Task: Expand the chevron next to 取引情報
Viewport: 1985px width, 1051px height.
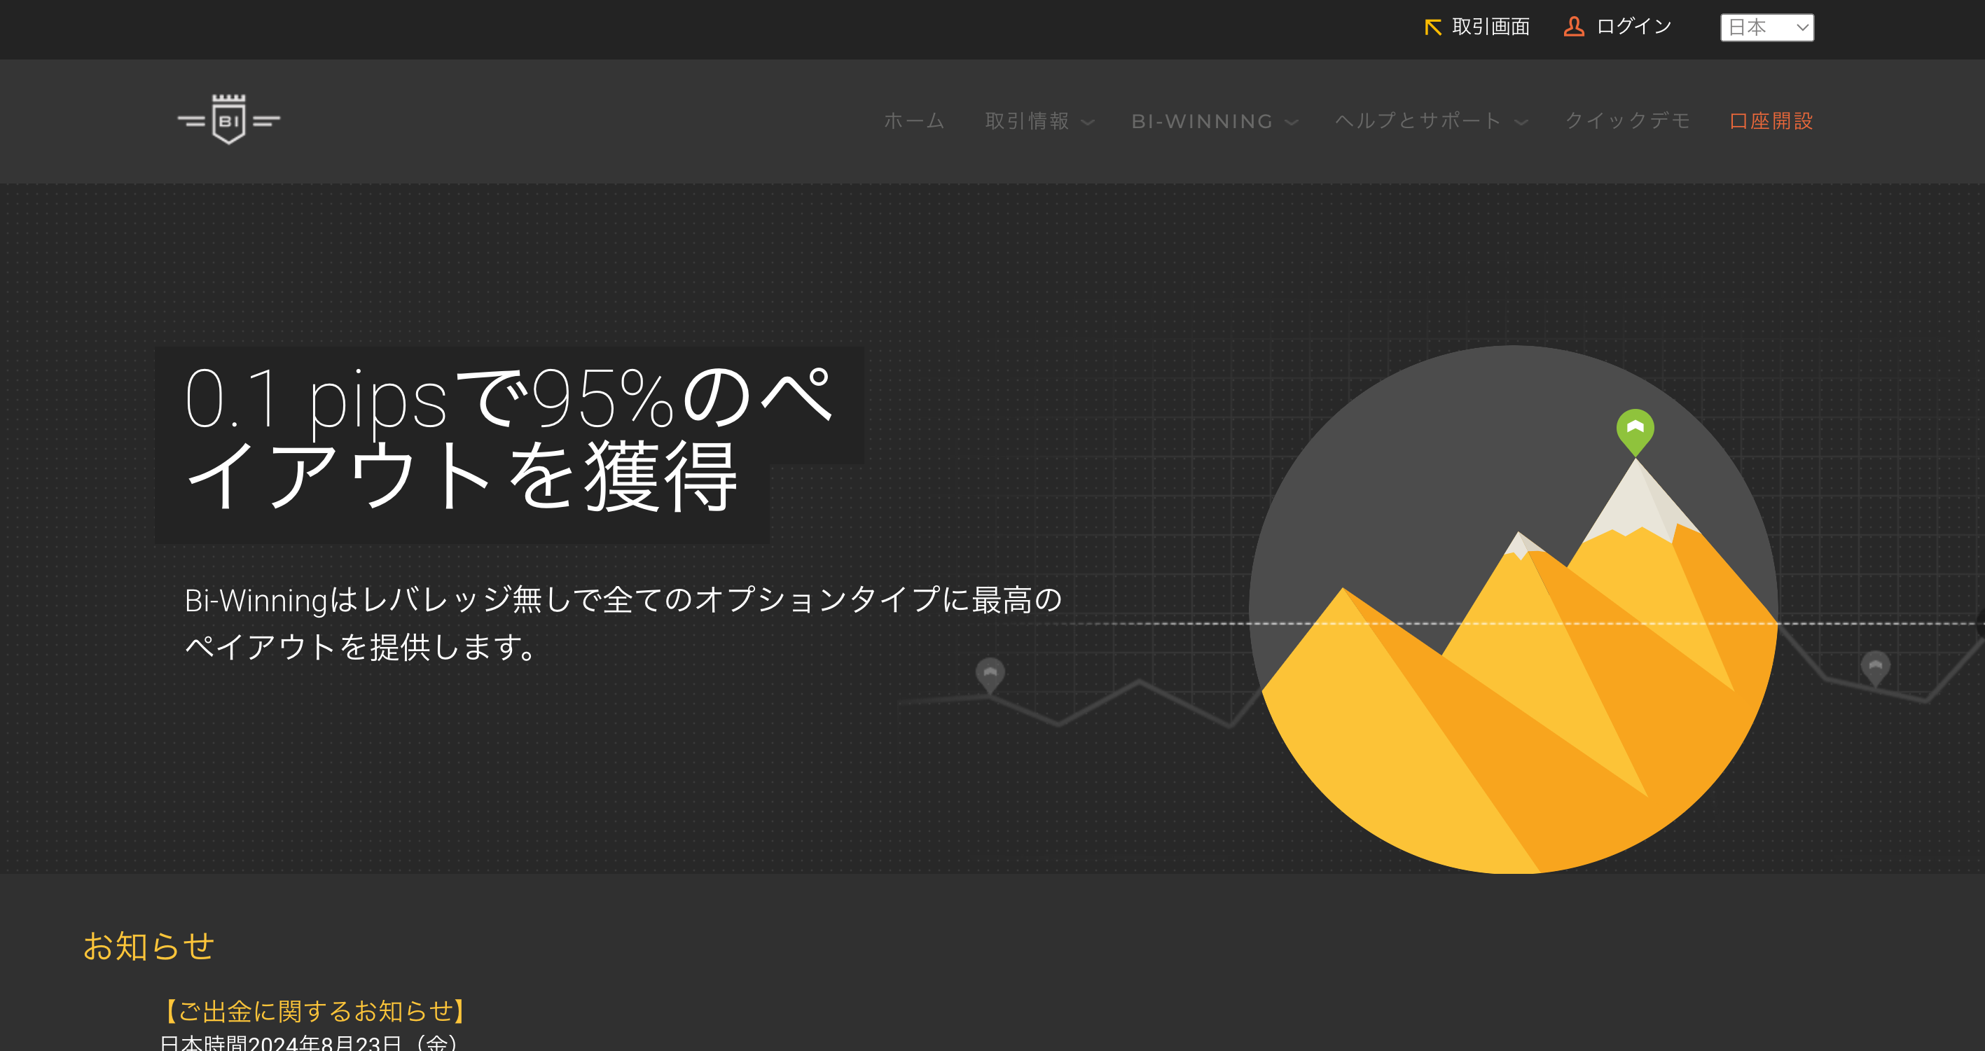Action: [x=1087, y=123]
